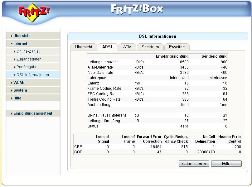Click the FEC Coding Rate value 256
This screenshot has width=252, height=187.
(x=185, y=94)
